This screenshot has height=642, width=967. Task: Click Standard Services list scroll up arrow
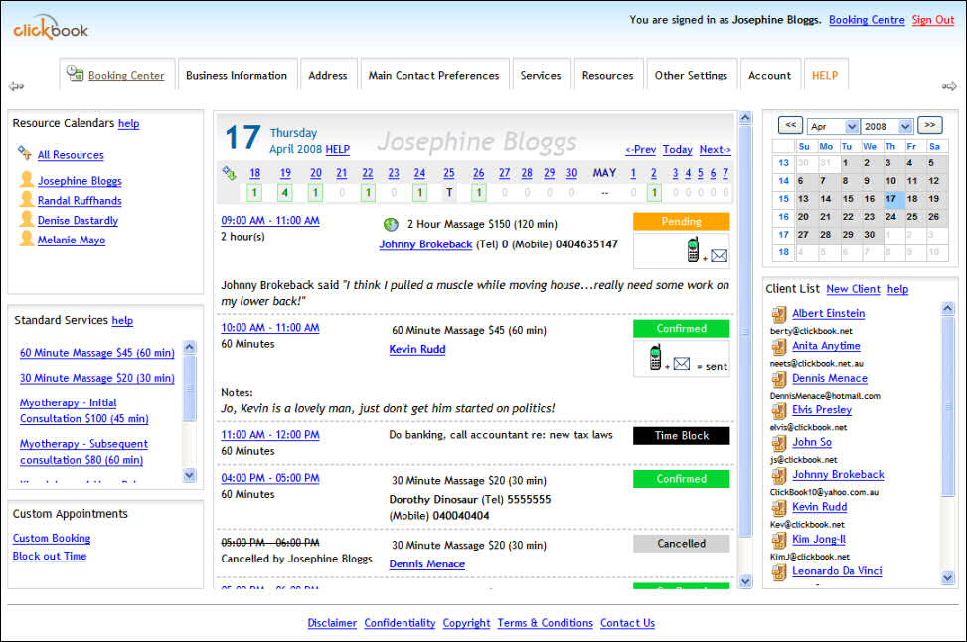pyautogui.click(x=190, y=347)
